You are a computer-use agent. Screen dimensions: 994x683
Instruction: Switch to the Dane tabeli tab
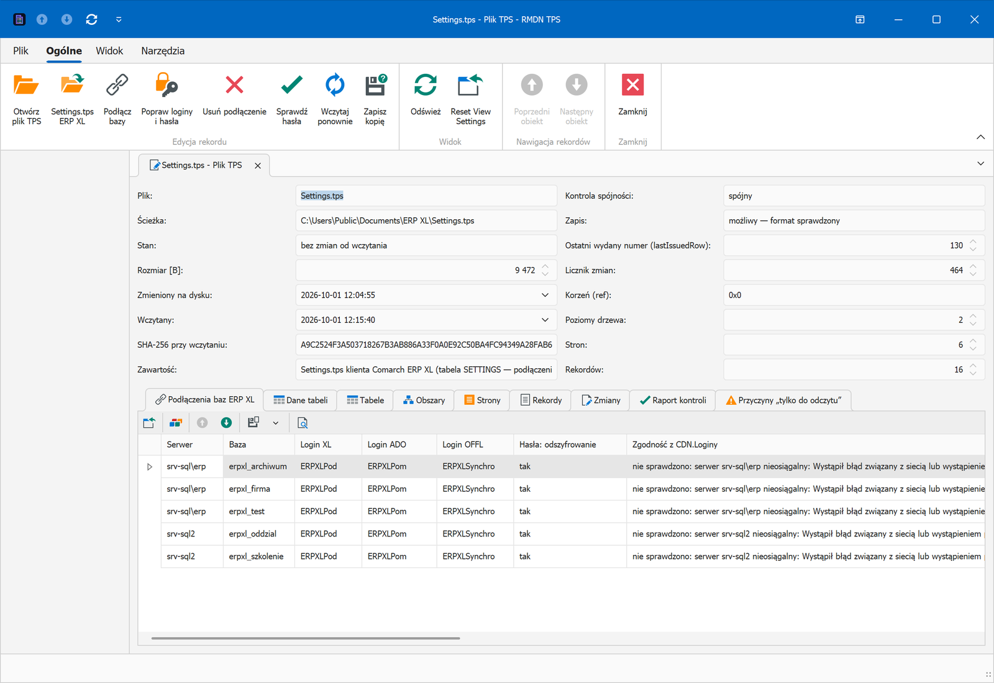pyautogui.click(x=300, y=400)
